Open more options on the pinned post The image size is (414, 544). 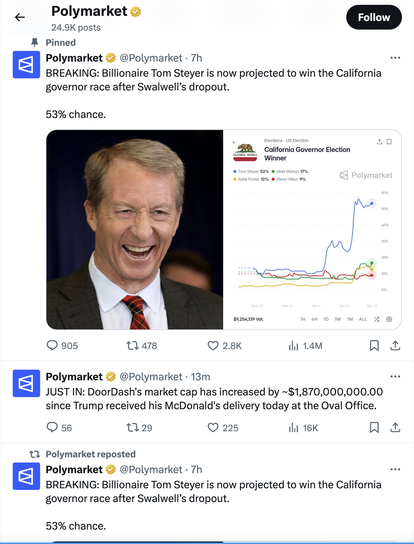tap(395, 58)
